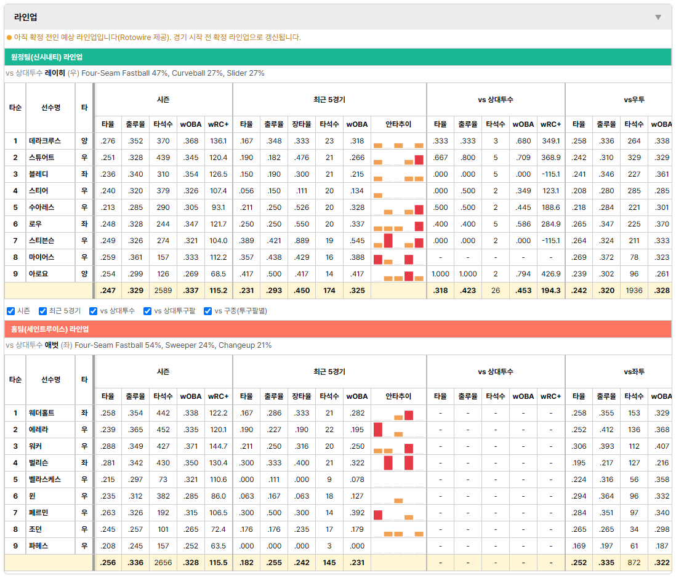676x578 pixels.
Task: Click 마이어스 hit-trend bar chart
Action: [398, 257]
